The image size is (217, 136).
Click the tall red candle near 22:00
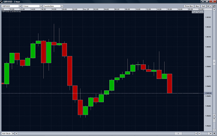click(70, 71)
